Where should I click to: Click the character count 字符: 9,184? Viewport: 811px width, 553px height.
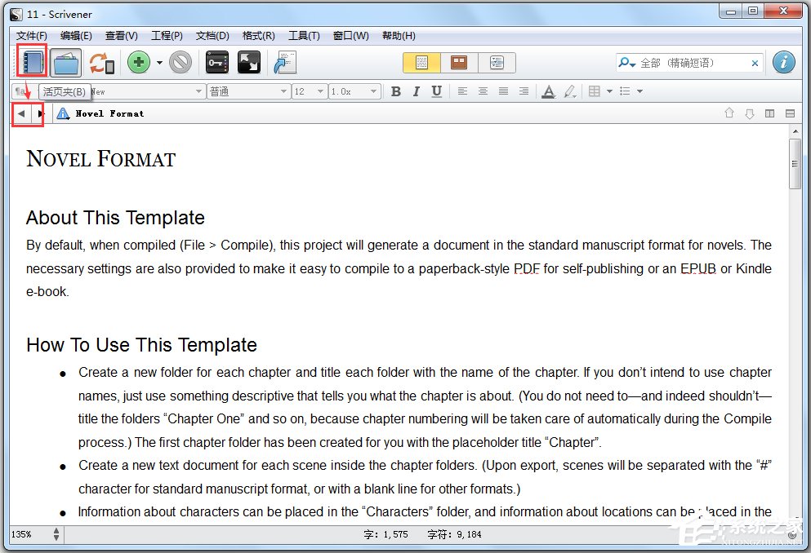click(455, 534)
